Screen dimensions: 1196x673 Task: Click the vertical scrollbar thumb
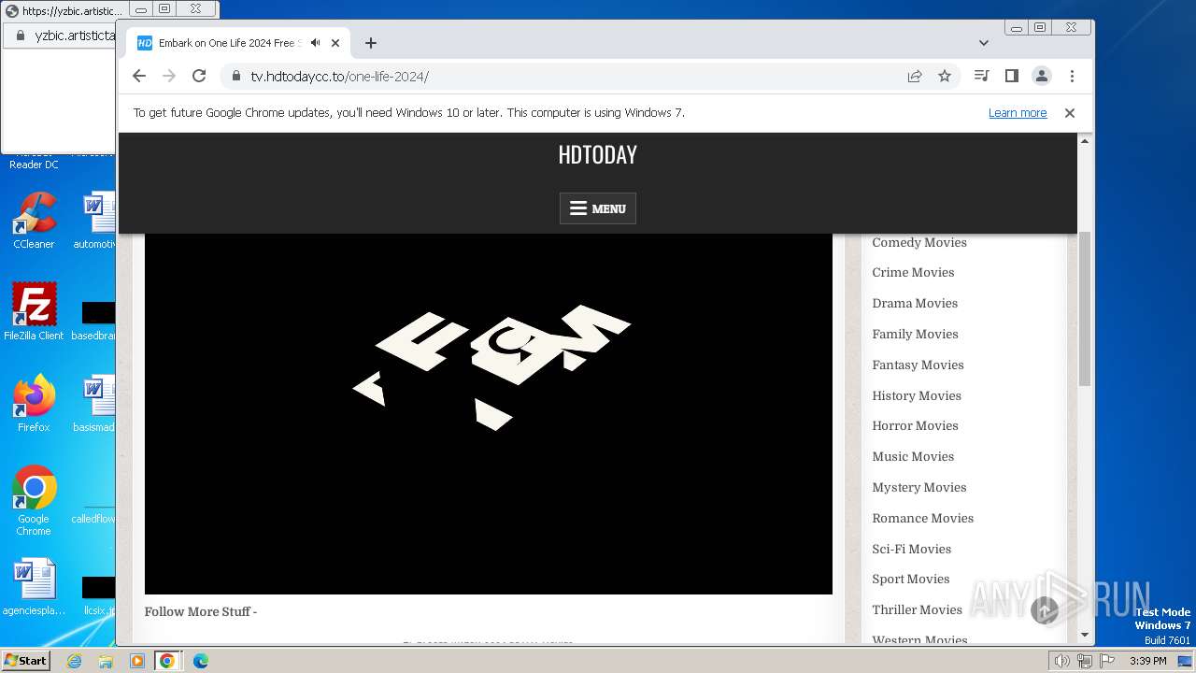pyautogui.click(x=1085, y=308)
